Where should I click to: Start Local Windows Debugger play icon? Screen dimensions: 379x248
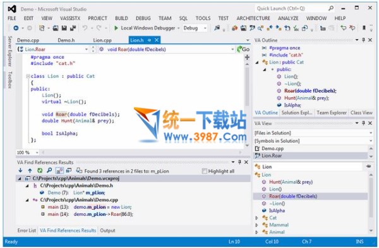[116, 28]
